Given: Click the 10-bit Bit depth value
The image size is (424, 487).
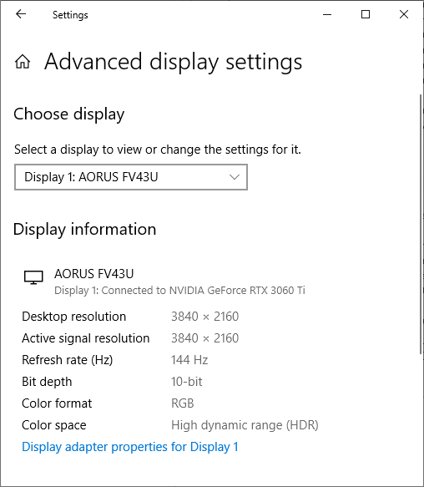Looking at the screenshot, I should [187, 382].
